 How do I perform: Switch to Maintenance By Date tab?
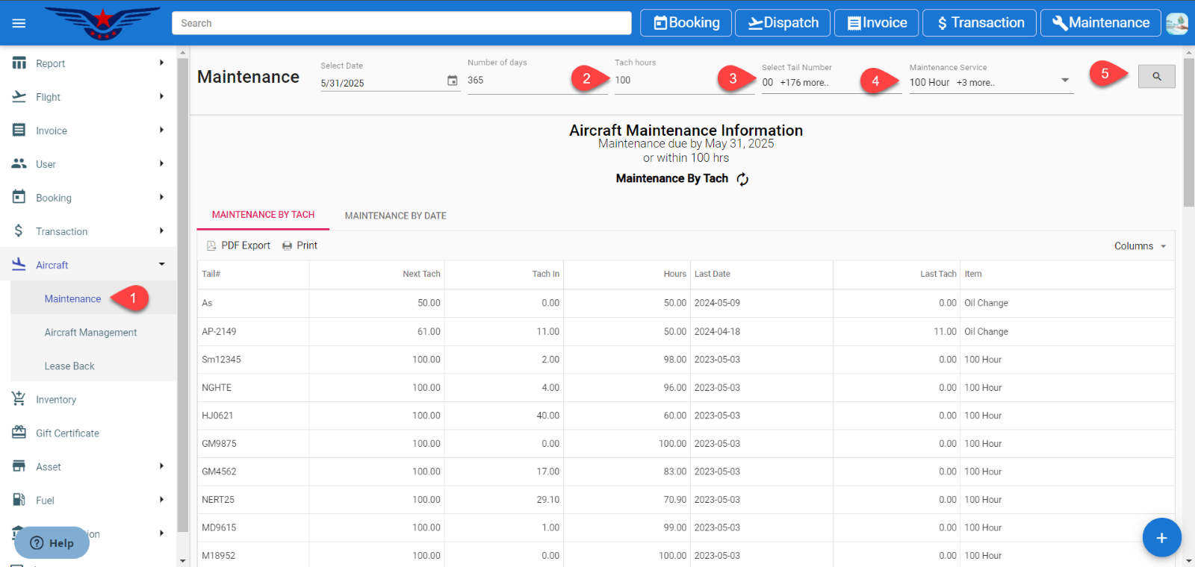click(x=395, y=216)
